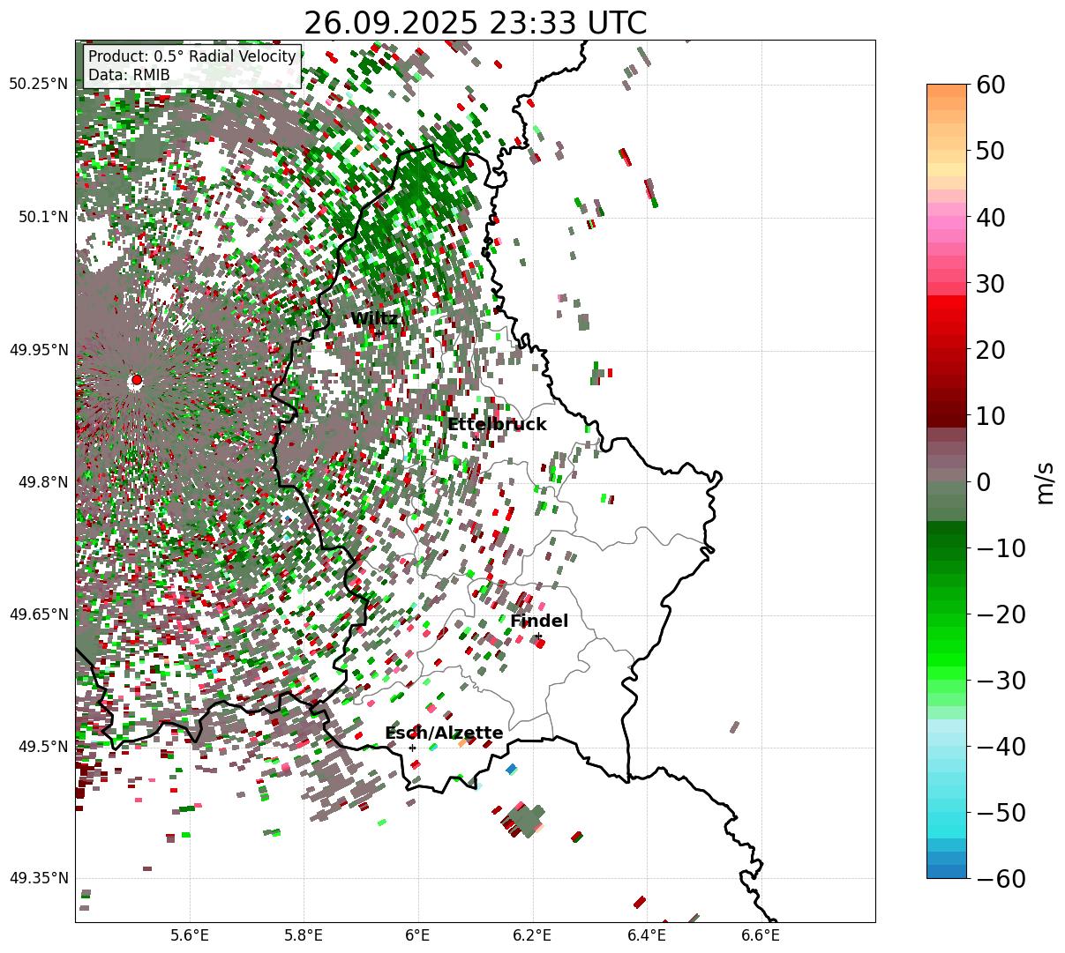The width and height of the screenshot is (1065, 953).
Task: Click the colorbar value 10
Action: pos(992,415)
